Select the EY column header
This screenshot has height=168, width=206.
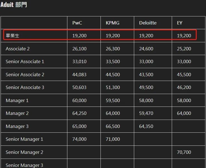pyautogui.click(x=180, y=23)
